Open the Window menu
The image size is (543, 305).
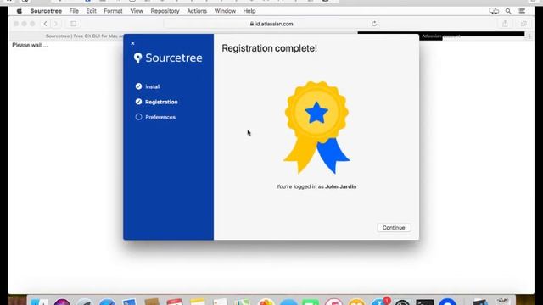[x=225, y=11]
